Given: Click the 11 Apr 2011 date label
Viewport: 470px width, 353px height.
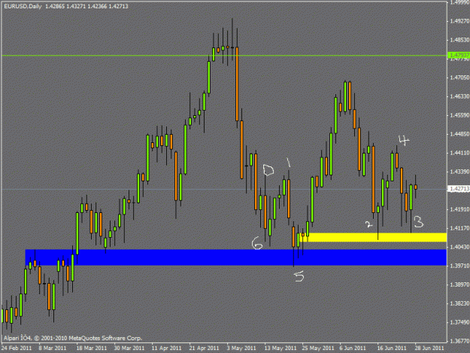Looking at the screenshot, I should pyautogui.click(x=166, y=348).
